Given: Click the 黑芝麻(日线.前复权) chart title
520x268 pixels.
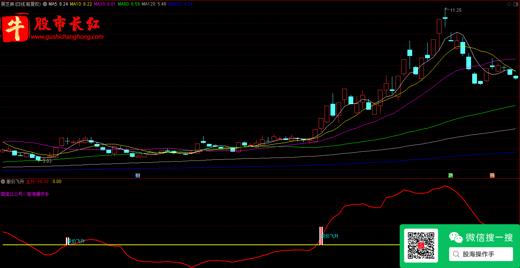Looking at the screenshot, I should tap(21, 4).
